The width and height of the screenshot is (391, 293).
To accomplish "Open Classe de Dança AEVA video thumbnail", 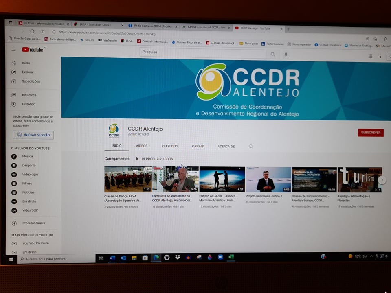I will (x=128, y=179).
